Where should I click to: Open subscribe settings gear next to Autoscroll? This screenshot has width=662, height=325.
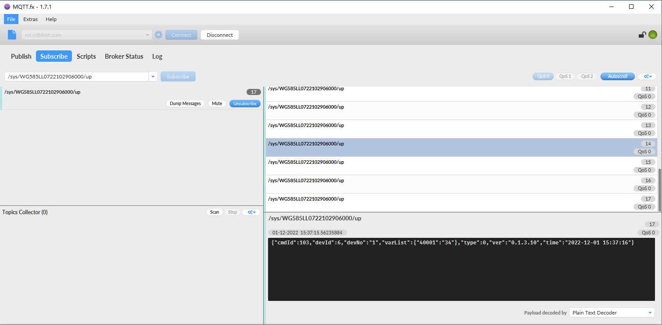(x=647, y=77)
